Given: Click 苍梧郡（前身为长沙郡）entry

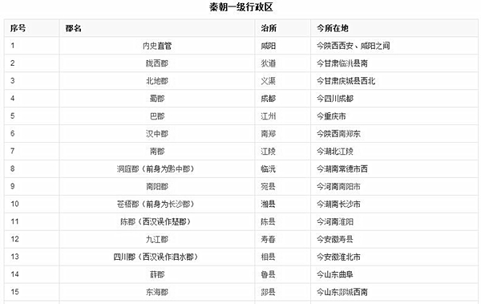Looking at the screenshot, I should (157, 204).
